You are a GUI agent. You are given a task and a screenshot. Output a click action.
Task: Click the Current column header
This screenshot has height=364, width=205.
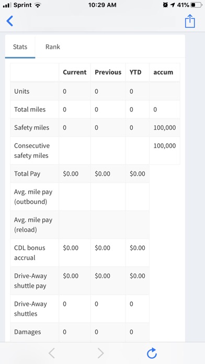(75, 72)
